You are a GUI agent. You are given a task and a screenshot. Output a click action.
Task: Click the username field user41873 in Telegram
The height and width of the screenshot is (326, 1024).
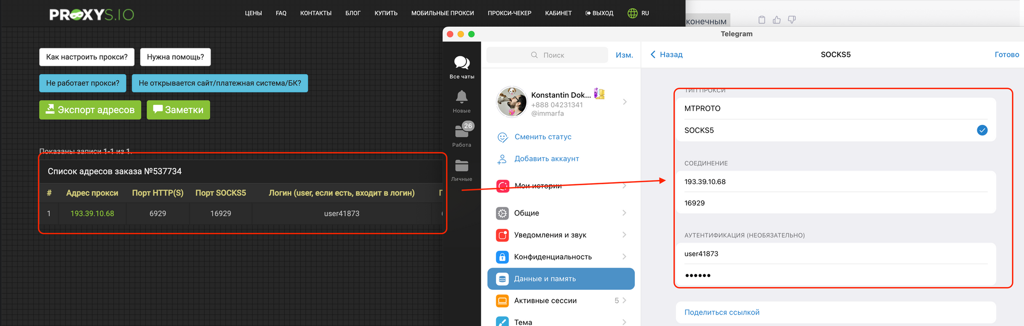pyautogui.click(x=835, y=254)
